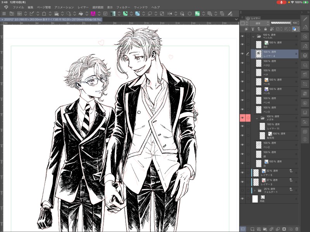The width and height of the screenshot is (310, 232).
Task: Open the Layer palette dock icon
Action: tap(305, 55)
